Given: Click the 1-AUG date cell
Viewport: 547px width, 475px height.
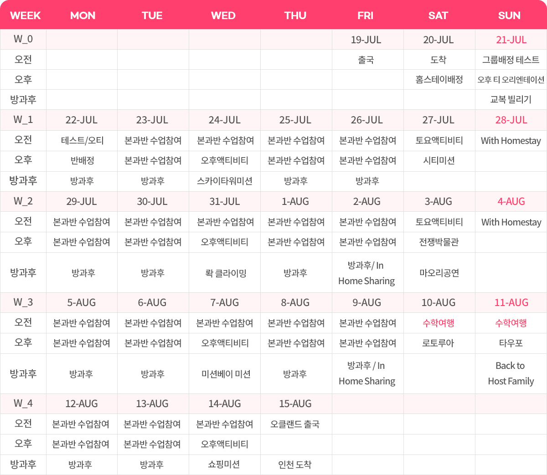Looking at the screenshot, I should pos(295,201).
